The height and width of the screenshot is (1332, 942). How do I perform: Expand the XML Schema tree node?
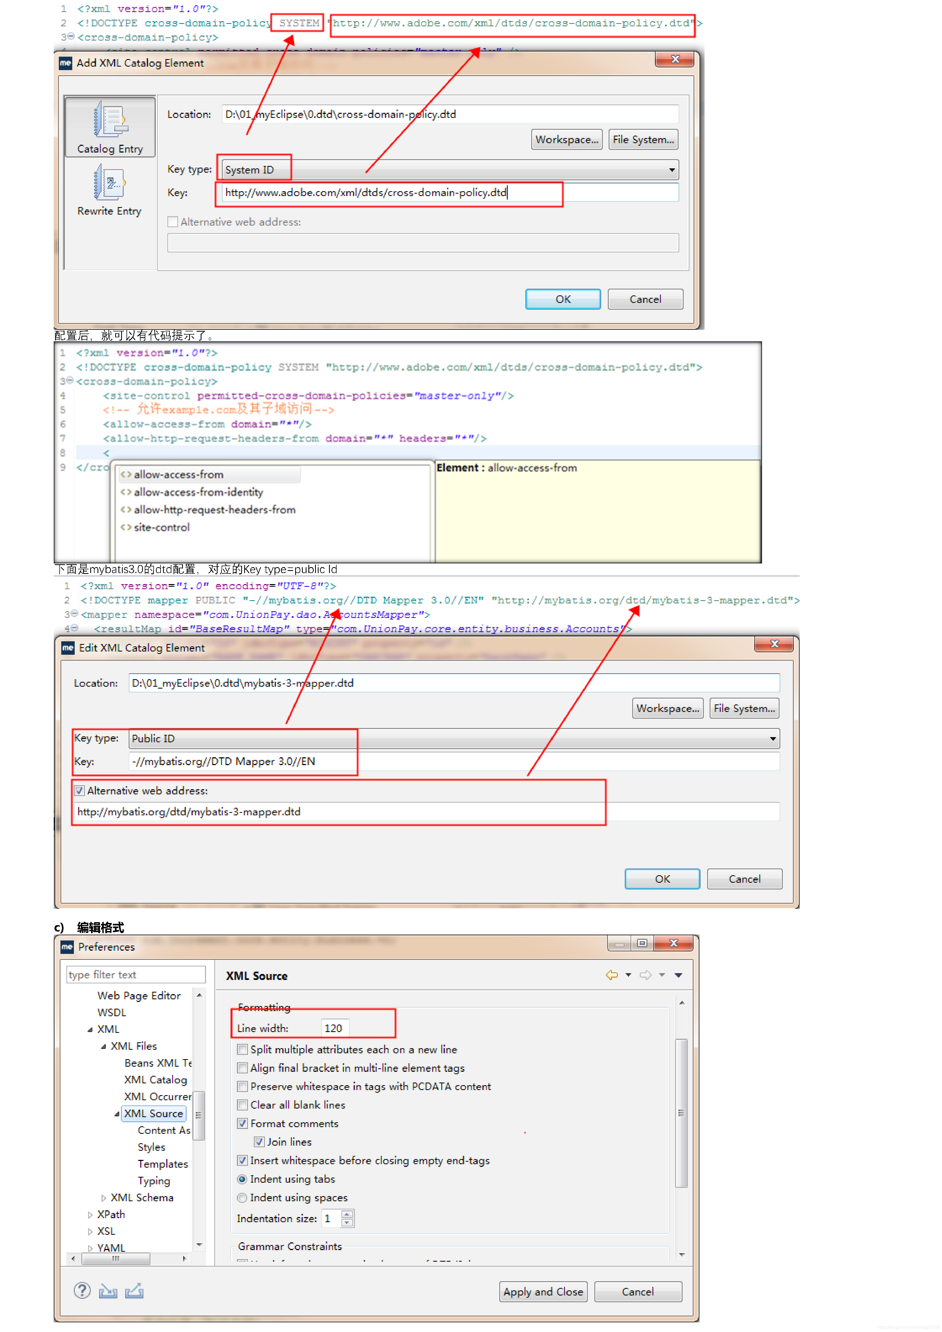[x=103, y=1198]
